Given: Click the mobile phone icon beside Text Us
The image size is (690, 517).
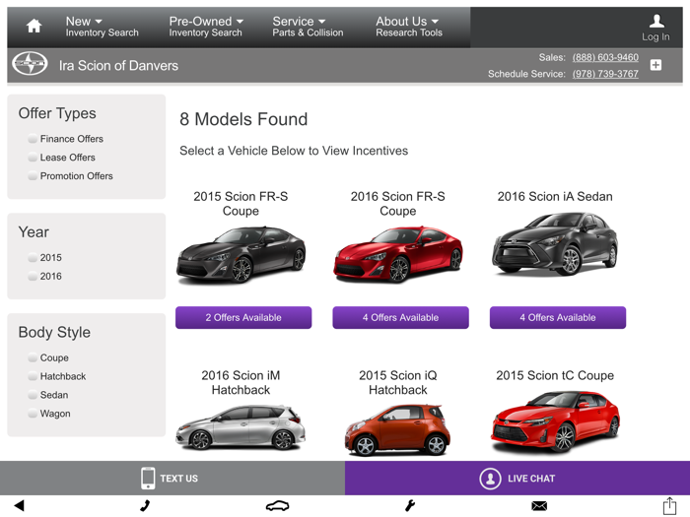Looking at the screenshot, I should pos(148,479).
